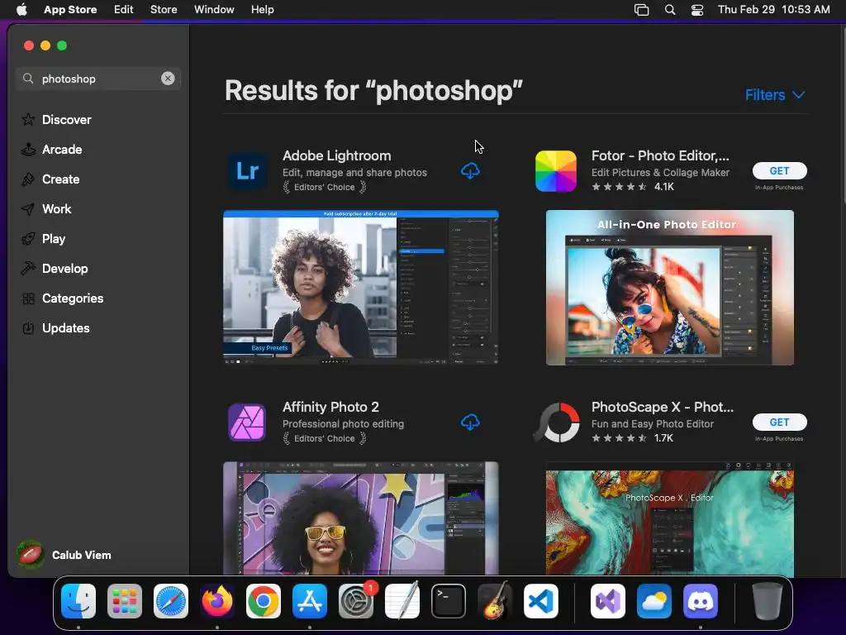The height and width of the screenshot is (635, 846).
Task: Open the PhotoScape X title link
Action: (662, 407)
